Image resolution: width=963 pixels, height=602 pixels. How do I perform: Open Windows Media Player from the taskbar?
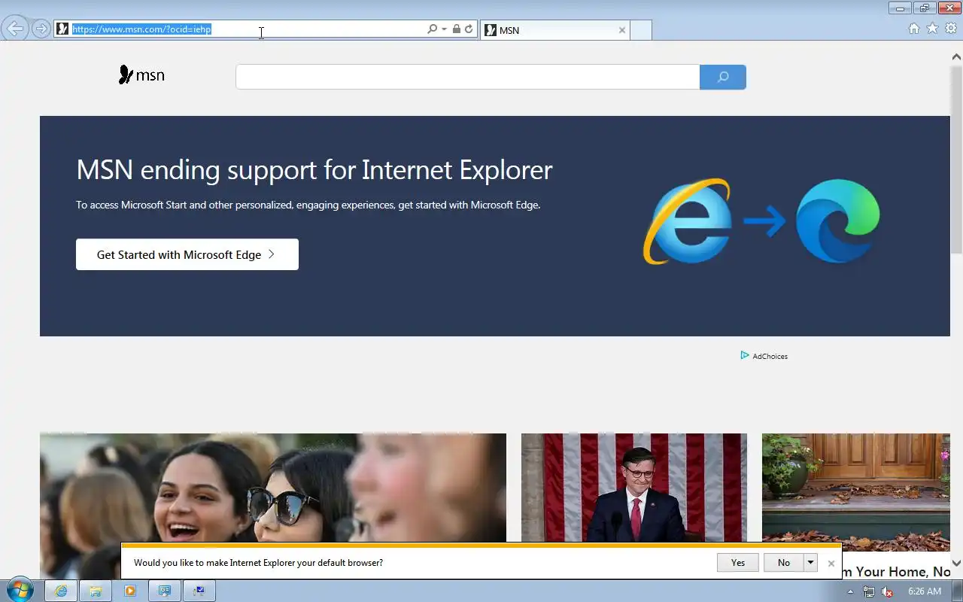(130, 591)
